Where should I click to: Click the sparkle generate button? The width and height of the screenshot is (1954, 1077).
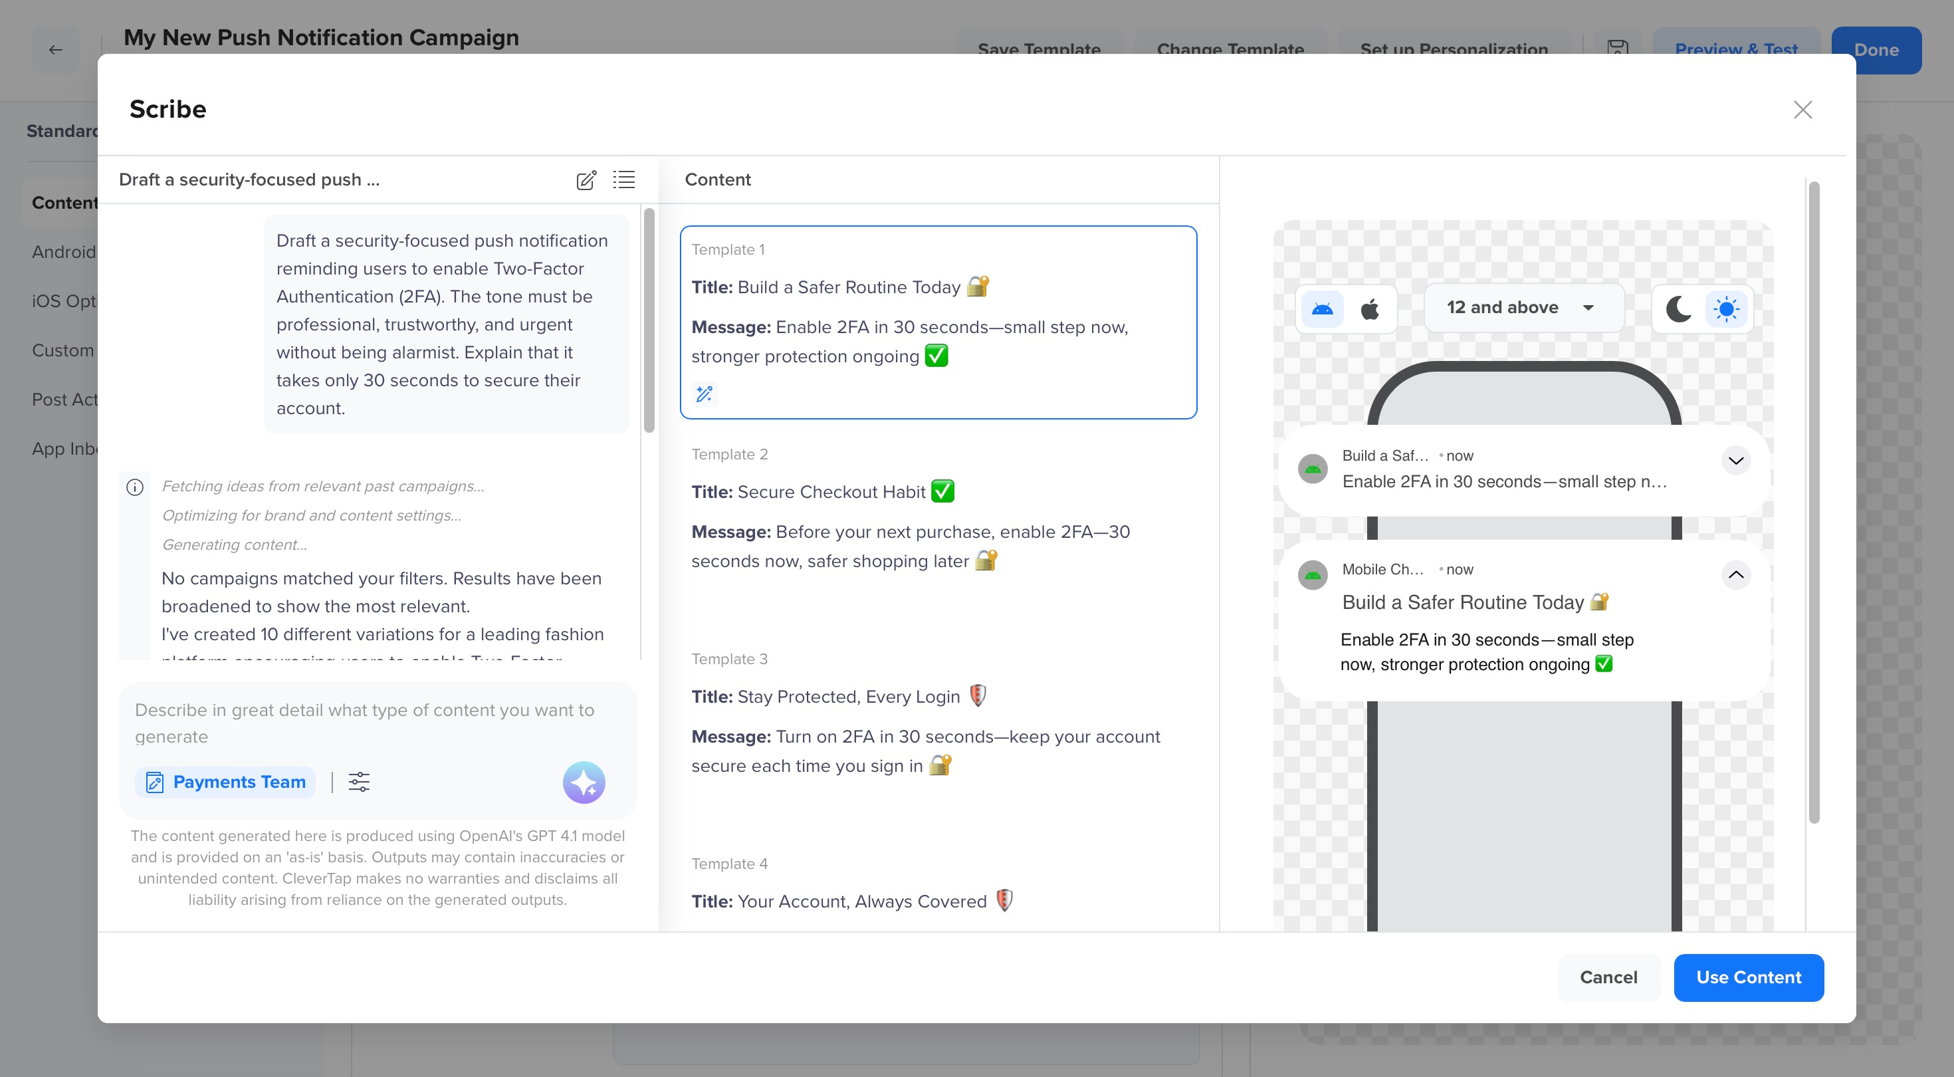pyautogui.click(x=584, y=782)
